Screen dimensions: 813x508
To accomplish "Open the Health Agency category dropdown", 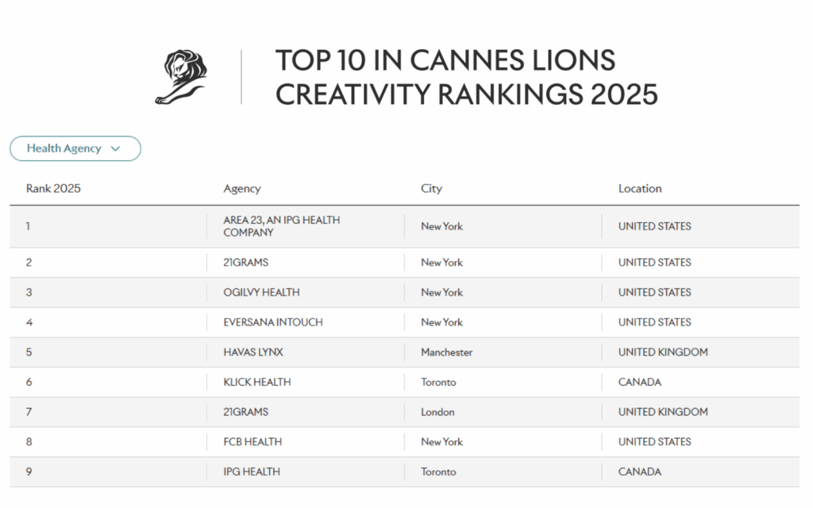I will click(x=75, y=148).
